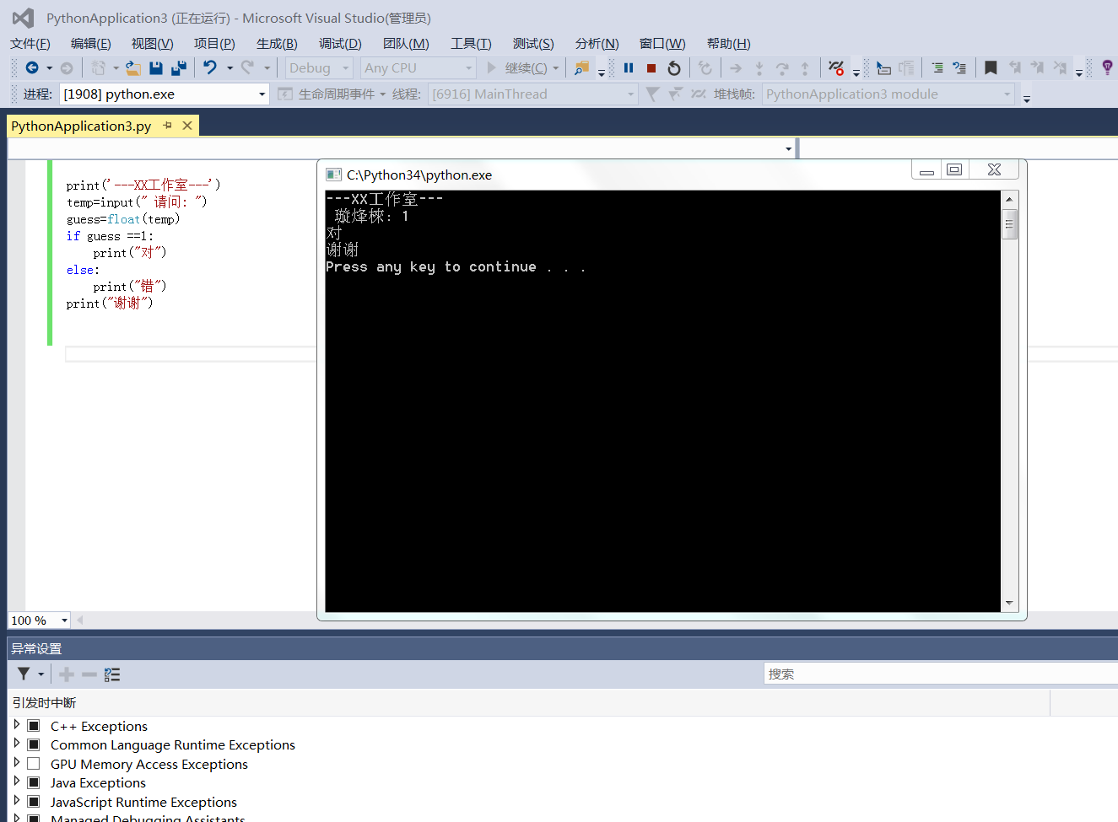
Task: Stop debugging with the red square icon
Action: (651, 68)
